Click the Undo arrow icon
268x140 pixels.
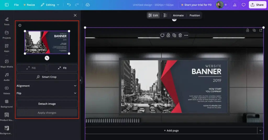click(x=69, y=5)
